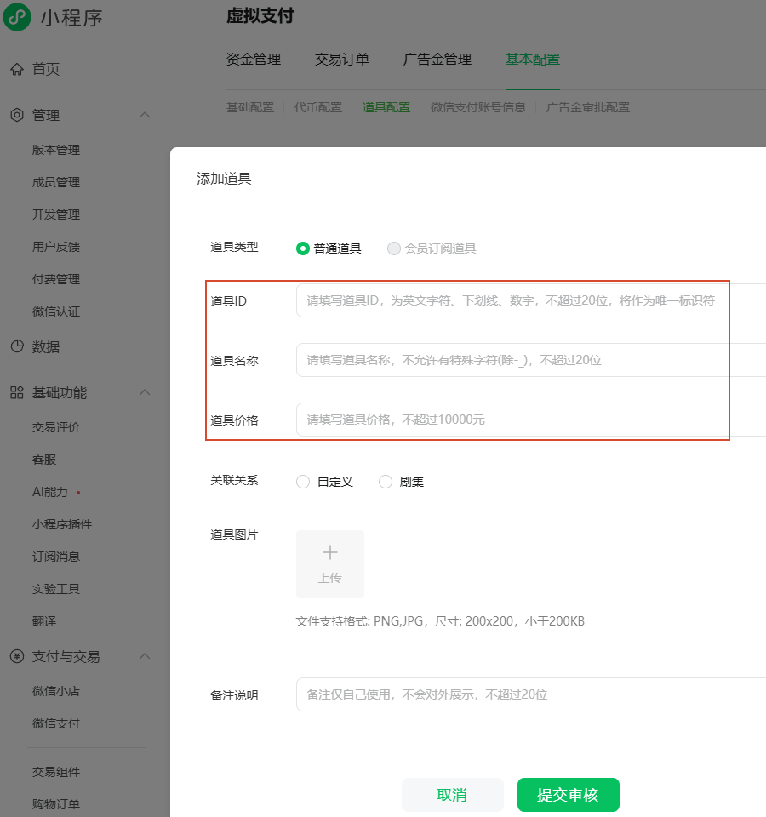Select the 会员订阅道具 radio option
The height and width of the screenshot is (817, 766).
[394, 249]
